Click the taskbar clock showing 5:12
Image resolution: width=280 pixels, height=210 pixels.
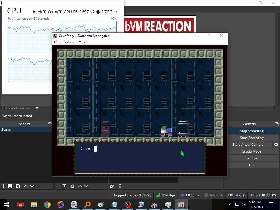[x=256, y=205]
